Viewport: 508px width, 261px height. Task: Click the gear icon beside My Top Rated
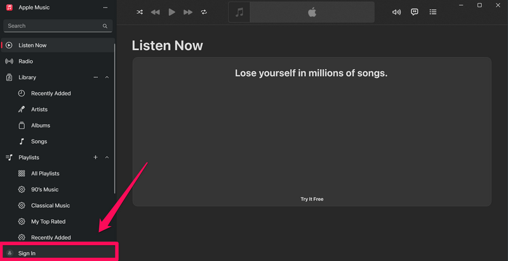22,222
